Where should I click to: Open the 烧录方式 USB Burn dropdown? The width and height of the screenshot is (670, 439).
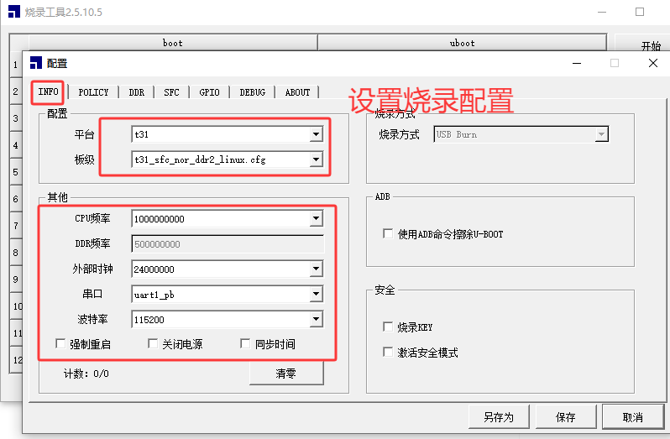602,134
